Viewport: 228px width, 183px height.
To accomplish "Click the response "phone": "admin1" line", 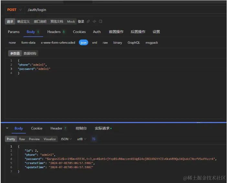I will click(40, 155).
